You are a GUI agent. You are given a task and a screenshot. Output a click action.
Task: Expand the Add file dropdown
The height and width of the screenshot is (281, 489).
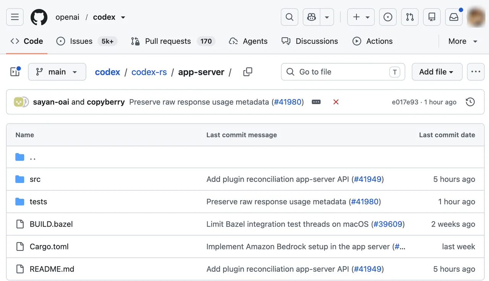point(437,72)
